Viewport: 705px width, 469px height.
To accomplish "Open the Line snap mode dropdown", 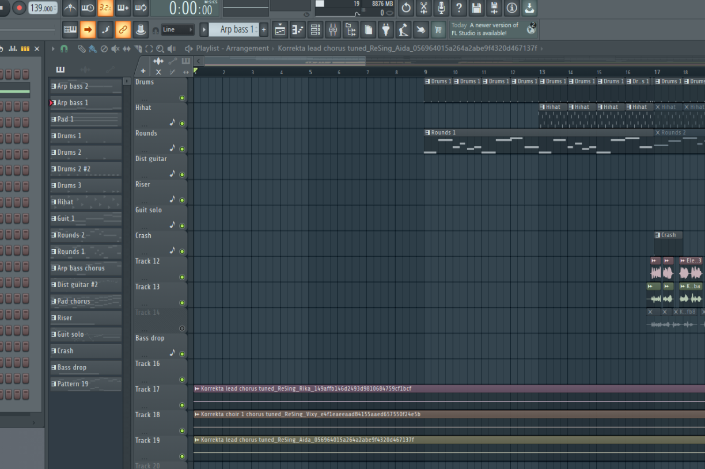I will pos(177,29).
